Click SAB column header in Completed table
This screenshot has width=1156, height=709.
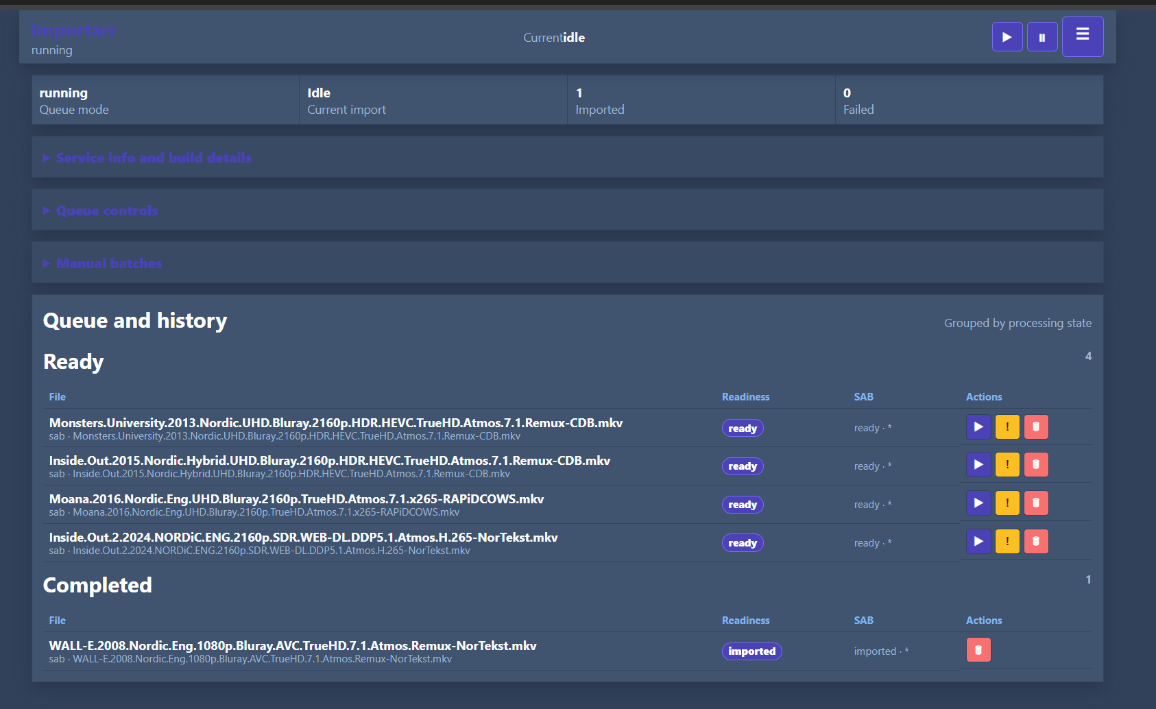(864, 621)
